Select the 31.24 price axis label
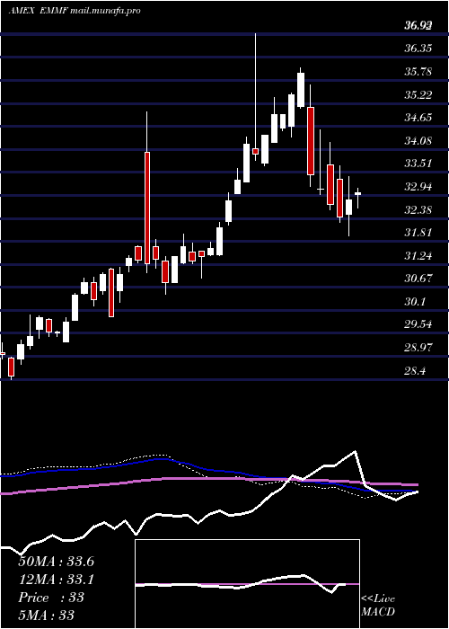This screenshot has width=449, height=629. coord(418,255)
